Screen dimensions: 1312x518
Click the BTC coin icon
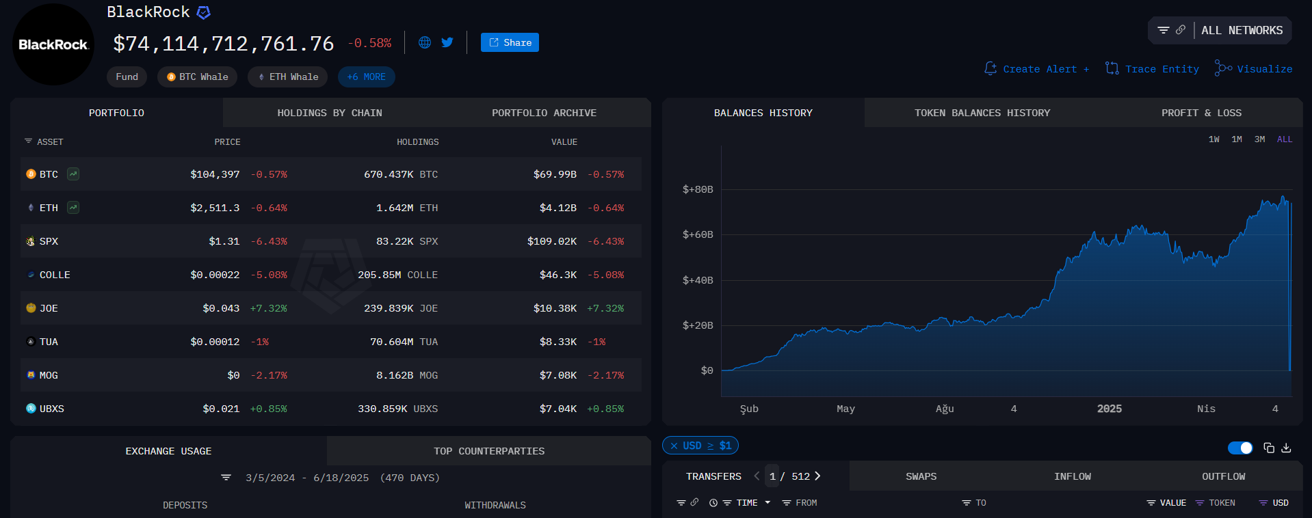(31, 174)
